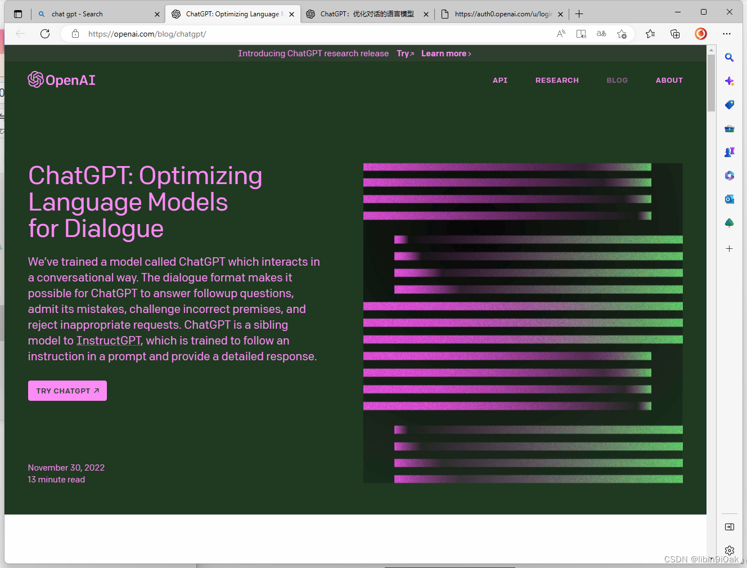The height and width of the screenshot is (568, 747).
Task: Start Read aloud from the address bar
Action: (x=561, y=34)
